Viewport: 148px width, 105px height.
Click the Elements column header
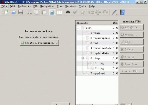pyautogui.click(x=94, y=23)
